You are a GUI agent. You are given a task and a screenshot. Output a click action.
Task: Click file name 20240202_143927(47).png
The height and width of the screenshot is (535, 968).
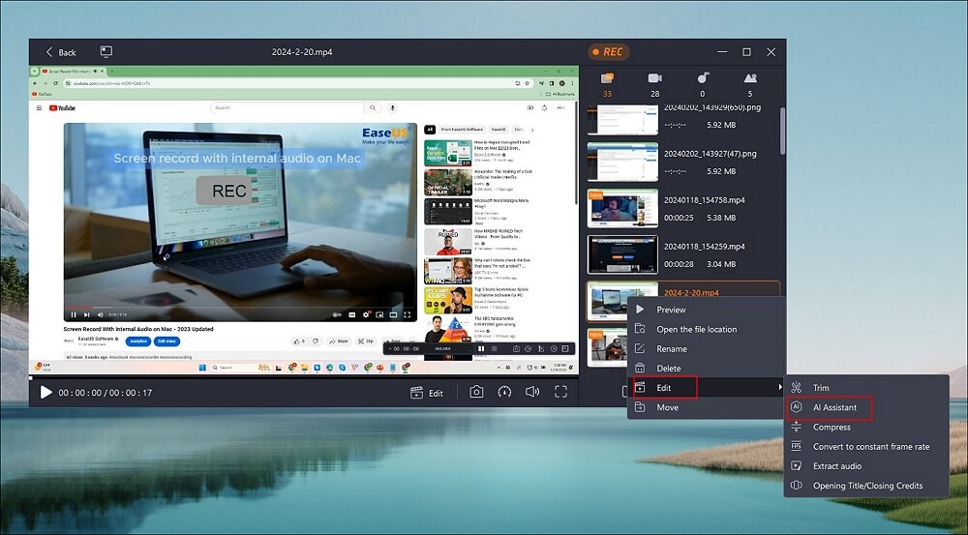710,154
